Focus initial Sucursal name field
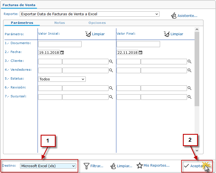Viewport: 216px width, 173px height. point(85,97)
